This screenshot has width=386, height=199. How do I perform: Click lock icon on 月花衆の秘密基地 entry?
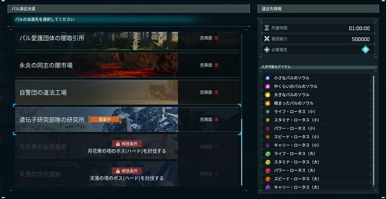[x=118, y=144]
